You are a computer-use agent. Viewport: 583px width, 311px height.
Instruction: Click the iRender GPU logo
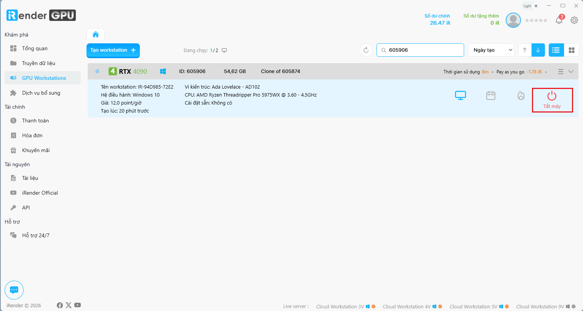pos(41,15)
